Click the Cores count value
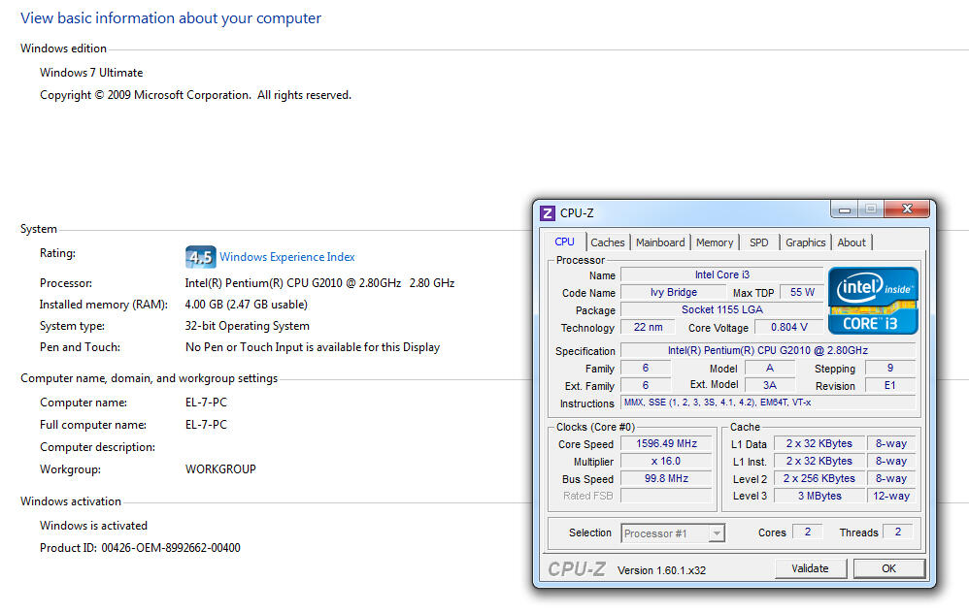 [x=807, y=532]
